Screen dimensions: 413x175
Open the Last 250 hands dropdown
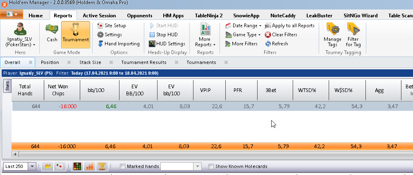32,166
